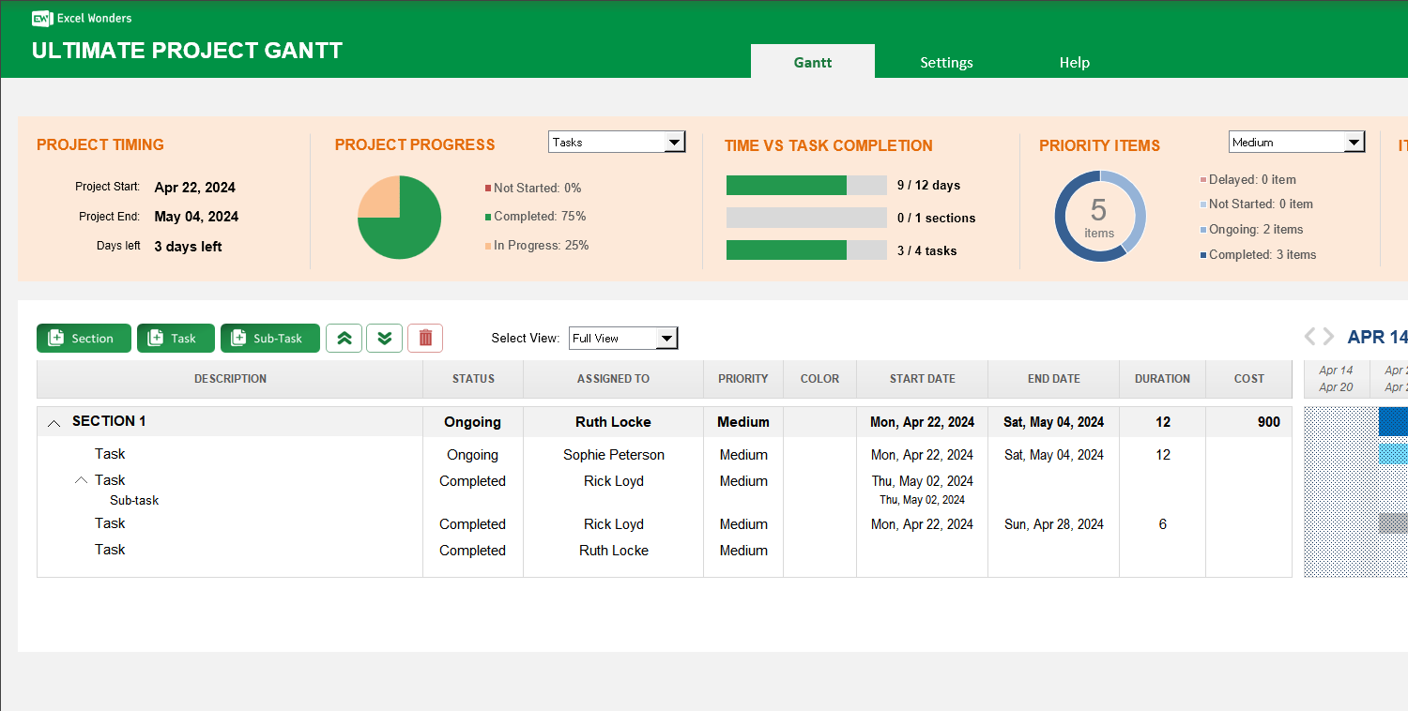Image resolution: width=1408 pixels, height=711 pixels.
Task: Click the move-up double chevron icon
Action: [344, 338]
